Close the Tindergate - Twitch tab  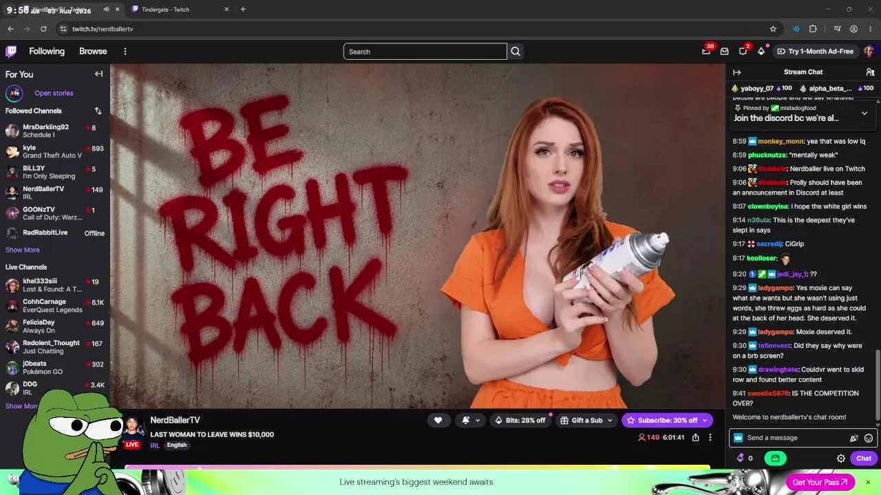tap(226, 10)
